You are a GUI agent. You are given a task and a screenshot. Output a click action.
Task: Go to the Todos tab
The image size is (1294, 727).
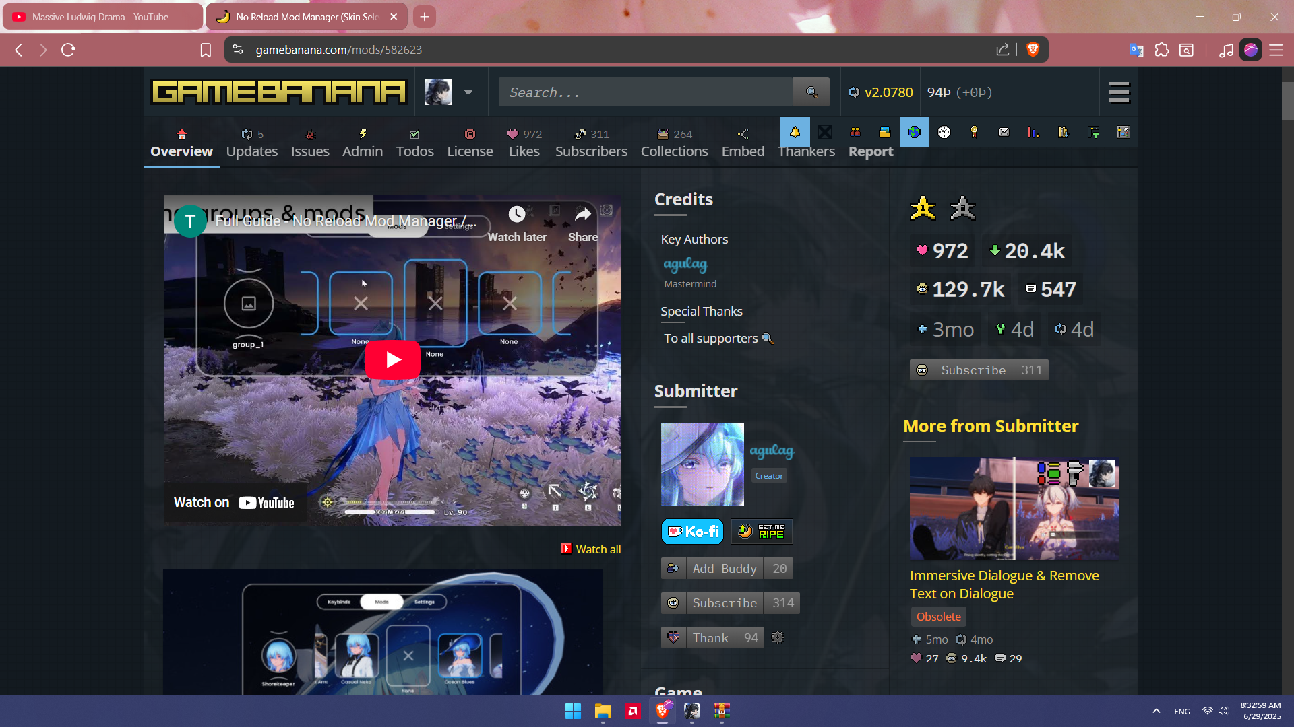click(414, 143)
